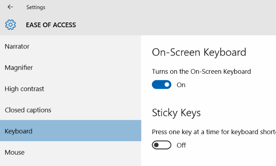The height and width of the screenshot is (166, 276).
Task: Open Closed captions settings
Action: coord(28,110)
